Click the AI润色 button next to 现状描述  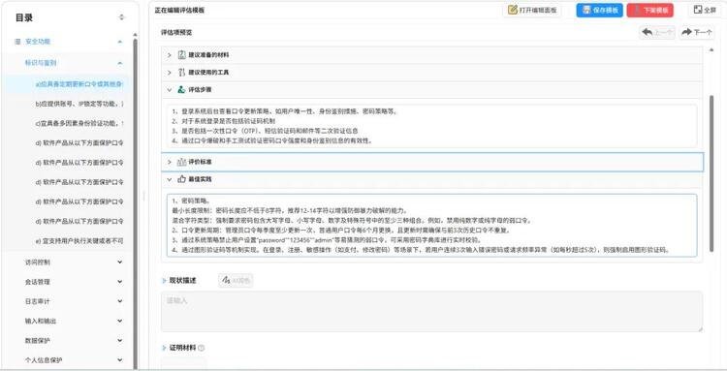click(236, 280)
